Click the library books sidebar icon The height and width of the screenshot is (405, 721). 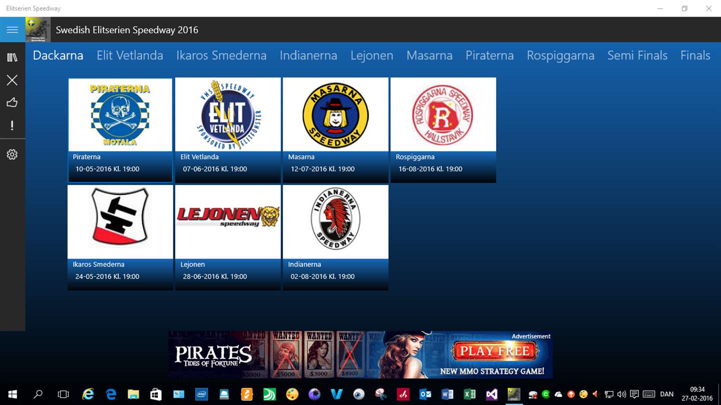coord(13,57)
